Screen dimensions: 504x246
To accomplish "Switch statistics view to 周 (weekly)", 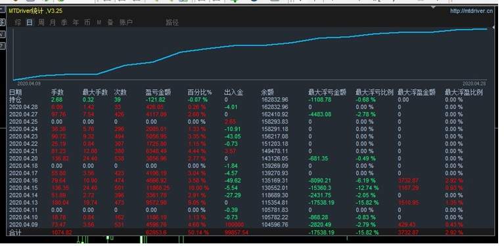I will click(41, 22).
